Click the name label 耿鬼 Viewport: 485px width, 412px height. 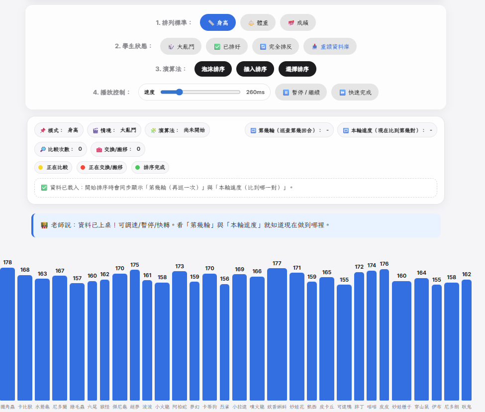(x=467, y=407)
